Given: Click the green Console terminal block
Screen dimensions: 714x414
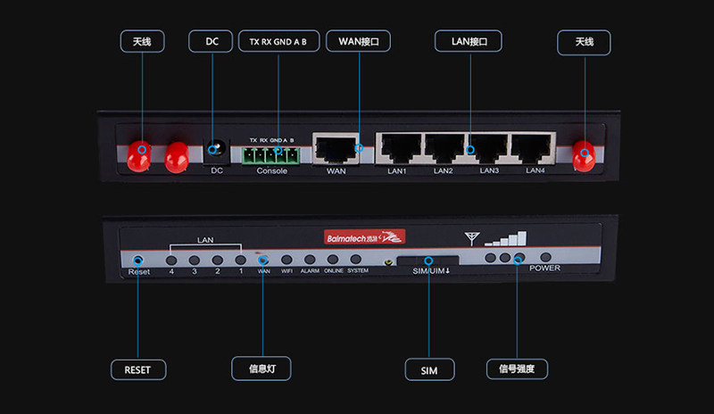Looking at the screenshot, I should pos(271,156).
